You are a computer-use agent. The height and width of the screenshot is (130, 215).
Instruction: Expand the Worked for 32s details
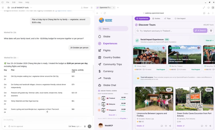pyautogui.click(x=11, y=58)
